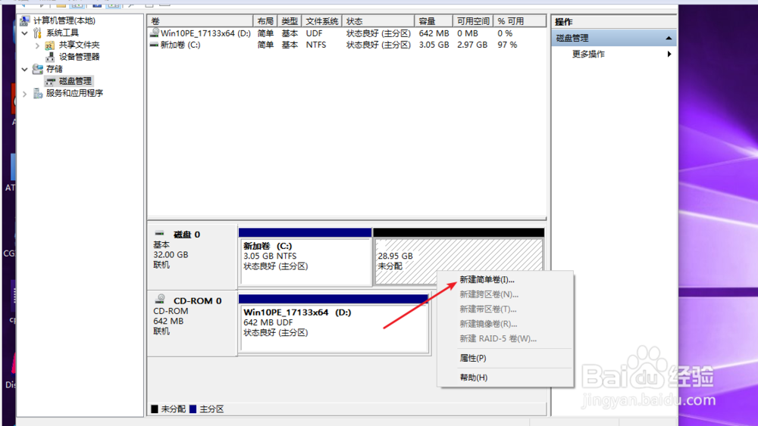
Task: Click the UDF file system cell
Action: [x=315, y=33]
